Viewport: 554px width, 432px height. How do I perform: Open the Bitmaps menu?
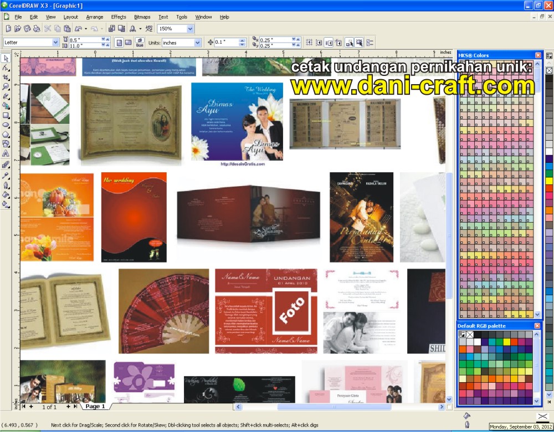point(142,17)
